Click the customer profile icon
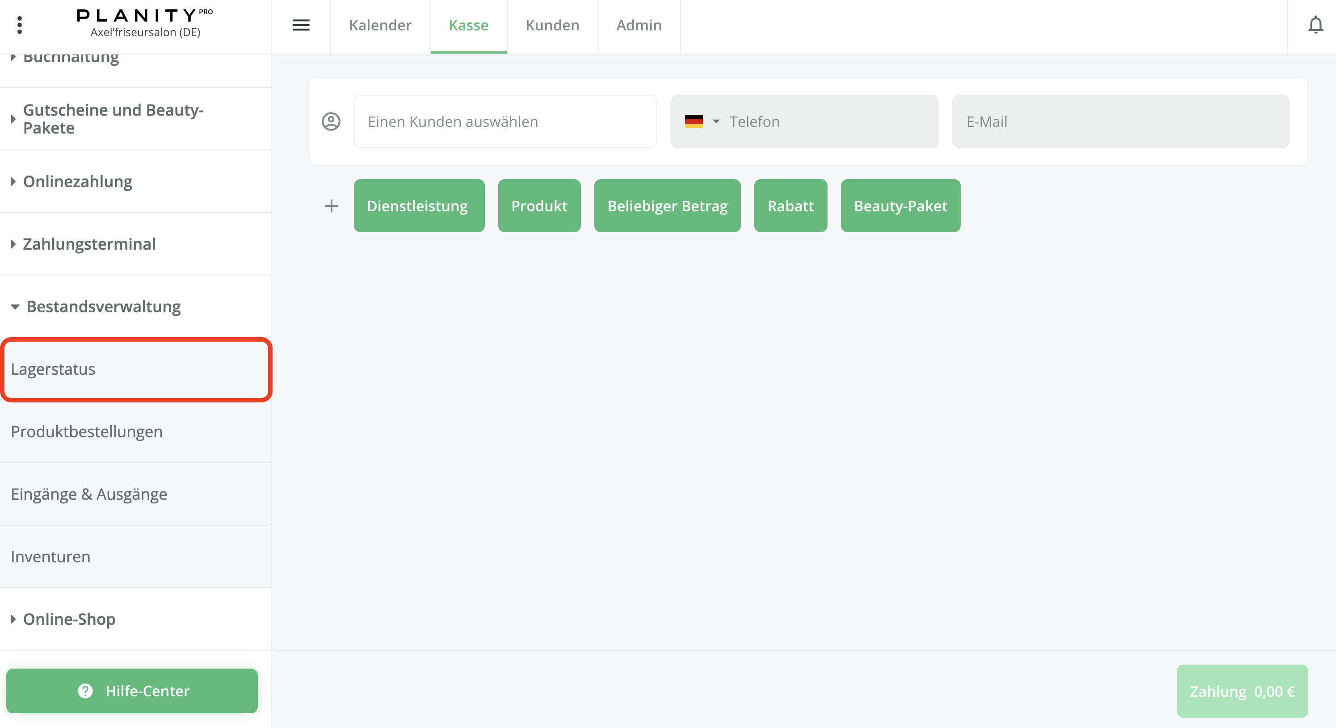The image size is (1336, 728). click(331, 121)
